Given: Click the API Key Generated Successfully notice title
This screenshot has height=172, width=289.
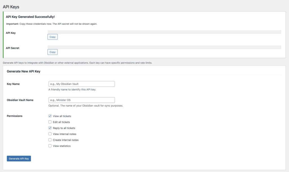Looking at the screenshot, I should 30,17.
